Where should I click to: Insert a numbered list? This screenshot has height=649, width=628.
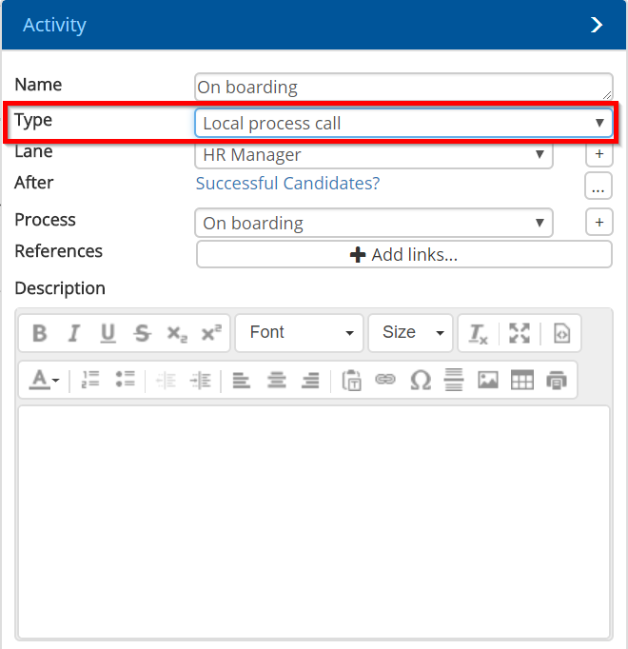click(x=90, y=380)
